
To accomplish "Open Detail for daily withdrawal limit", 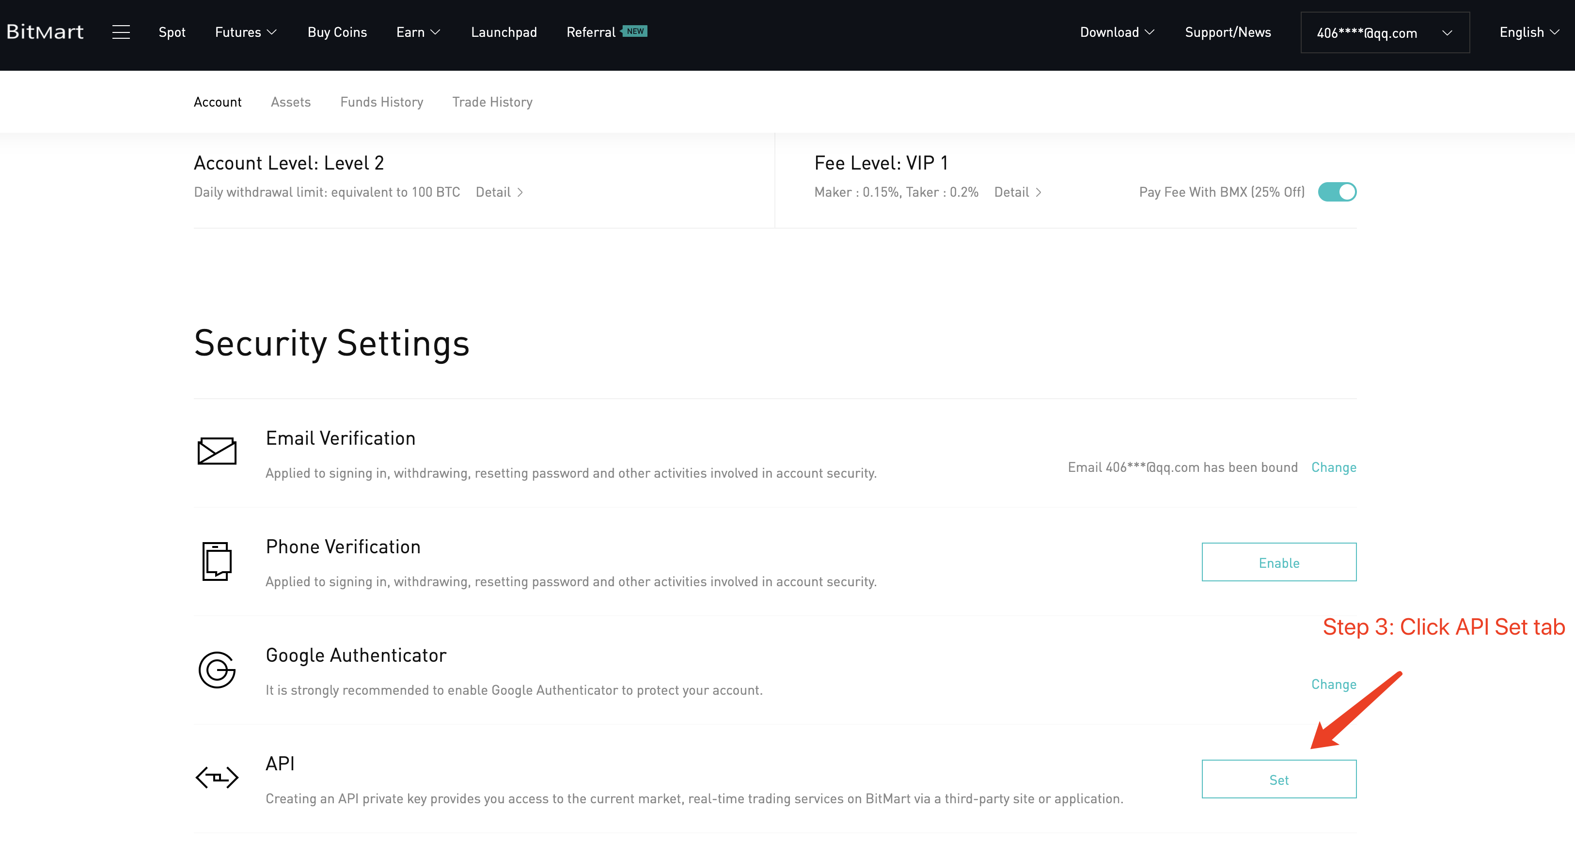I will pos(500,192).
